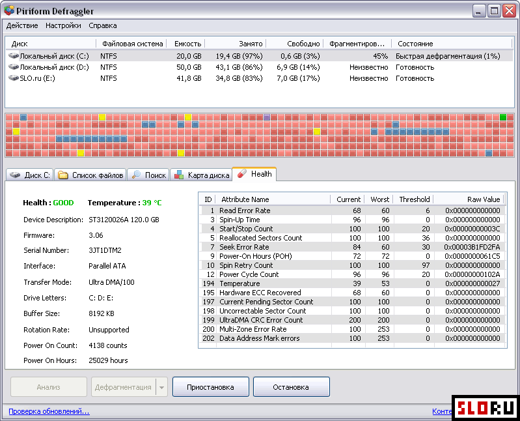This screenshot has width=520, height=421.
Task: Select the Seek Error Rate row
Action: pyautogui.click(x=353, y=247)
